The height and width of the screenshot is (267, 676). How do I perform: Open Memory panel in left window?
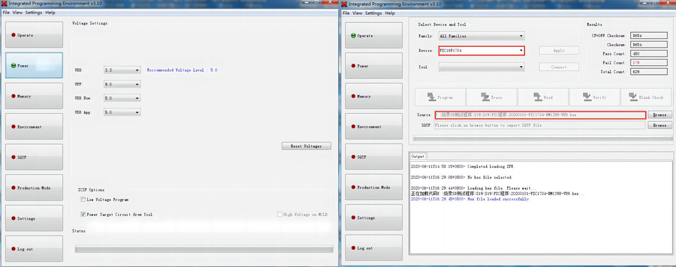(34, 96)
